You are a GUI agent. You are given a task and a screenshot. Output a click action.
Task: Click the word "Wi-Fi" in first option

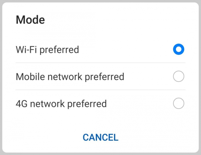(26, 49)
